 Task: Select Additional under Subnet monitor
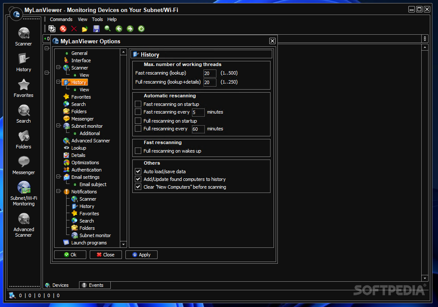(89, 133)
